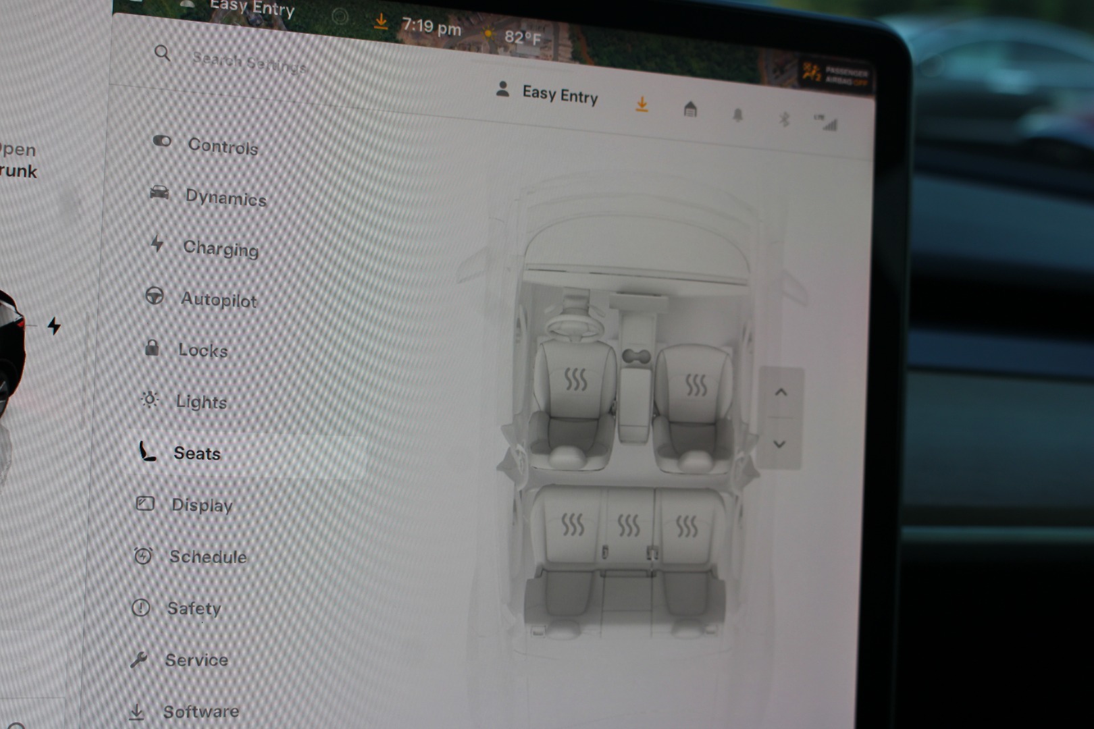The width and height of the screenshot is (1094, 729).
Task: Click the Charging lightning bolt icon
Action: (157, 244)
